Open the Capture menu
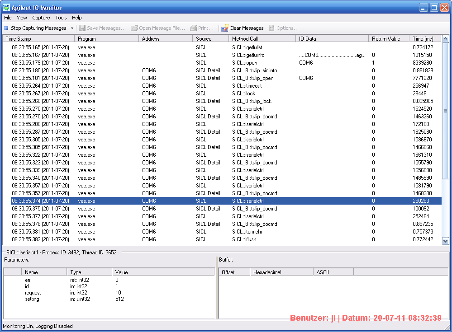The width and height of the screenshot is (452, 332). pyautogui.click(x=41, y=18)
